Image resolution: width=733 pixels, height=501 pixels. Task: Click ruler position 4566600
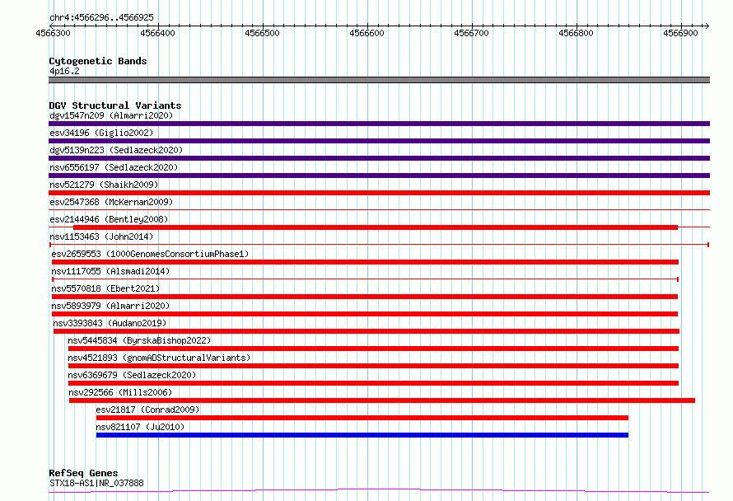click(367, 33)
